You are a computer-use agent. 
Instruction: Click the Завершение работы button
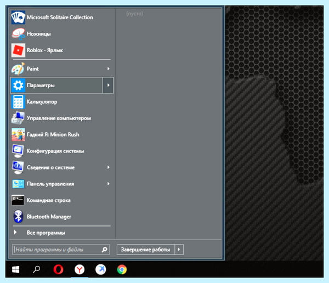click(x=146, y=250)
